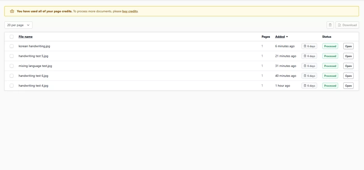The width and height of the screenshot is (364, 170).
Task: Click the Download button
Action: pyautogui.click(x=347, y=25)
